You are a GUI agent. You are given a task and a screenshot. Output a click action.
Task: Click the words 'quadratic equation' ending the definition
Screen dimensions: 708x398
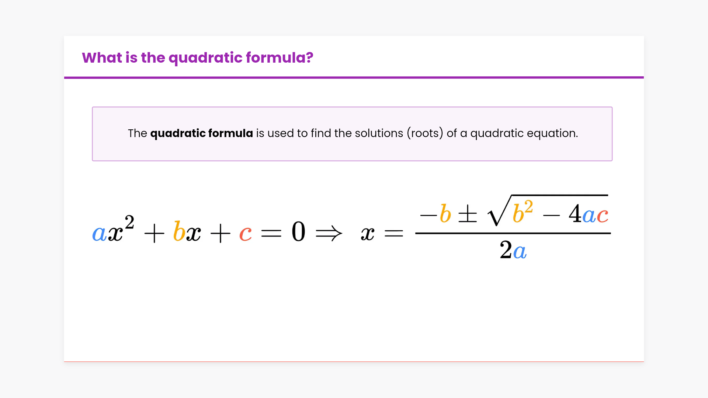pyautogui.click(x=524, y=133)
